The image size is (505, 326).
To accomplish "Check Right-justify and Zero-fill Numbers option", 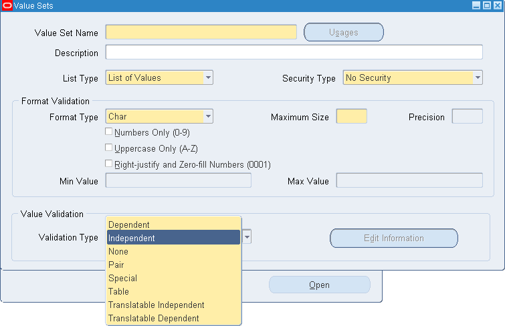I will 109,164.
